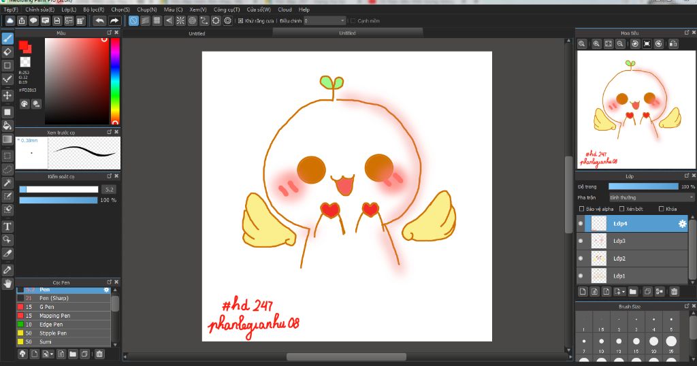This screenshot has width=697, height=366.
Task: Enable the Xén bớt checkbox
Action: coord(622,209)
